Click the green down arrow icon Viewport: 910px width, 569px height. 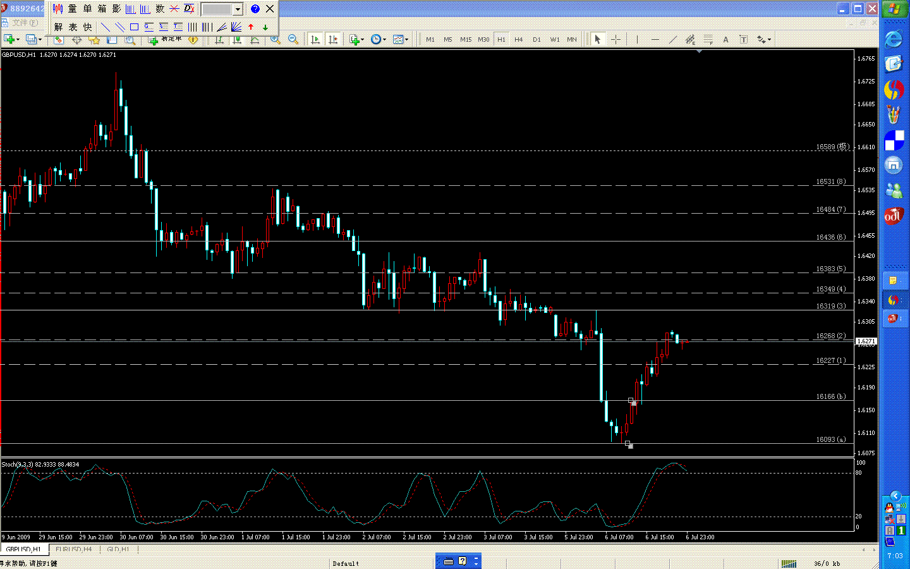click(265, 27)
